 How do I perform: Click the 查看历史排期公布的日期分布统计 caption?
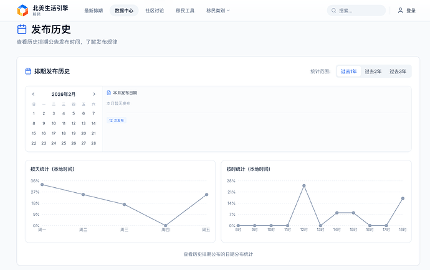click(x=218, y=254)
